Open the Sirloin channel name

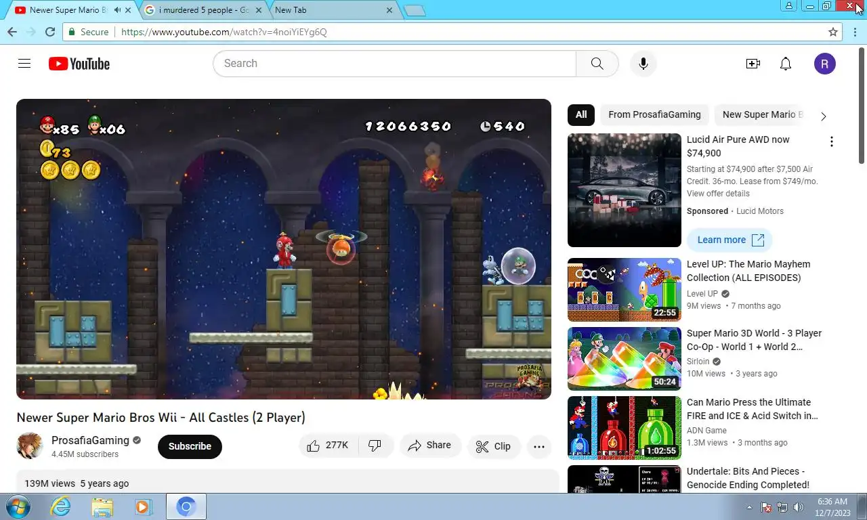(698, 362)
